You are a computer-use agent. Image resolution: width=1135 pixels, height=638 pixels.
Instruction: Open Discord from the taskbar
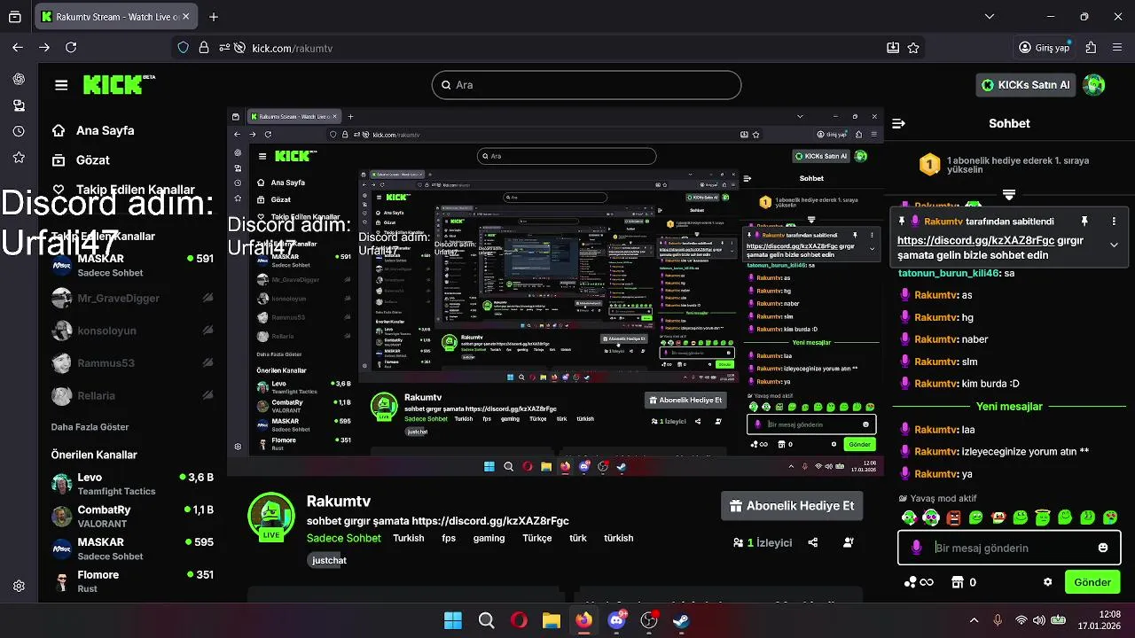point(616,620)
